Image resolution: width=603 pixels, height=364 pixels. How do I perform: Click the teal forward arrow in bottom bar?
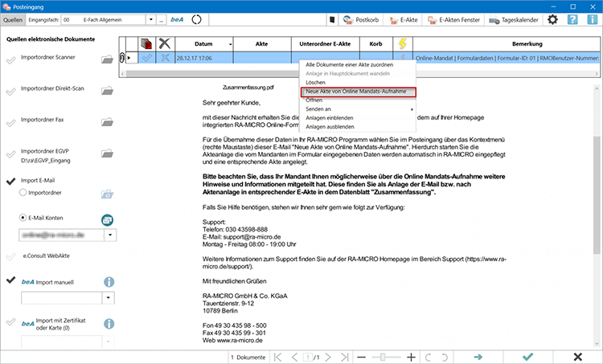point(478,357)
